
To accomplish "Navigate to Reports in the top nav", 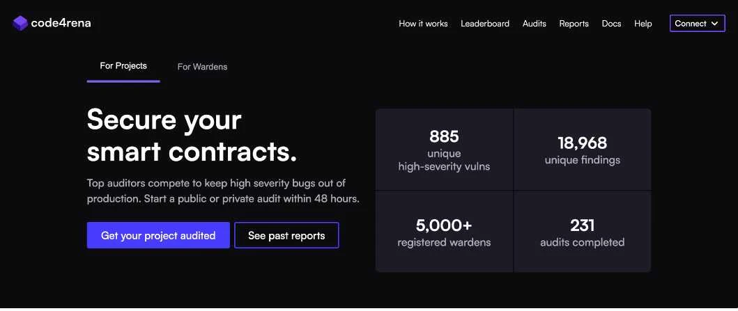I will (x=574, y=24).
